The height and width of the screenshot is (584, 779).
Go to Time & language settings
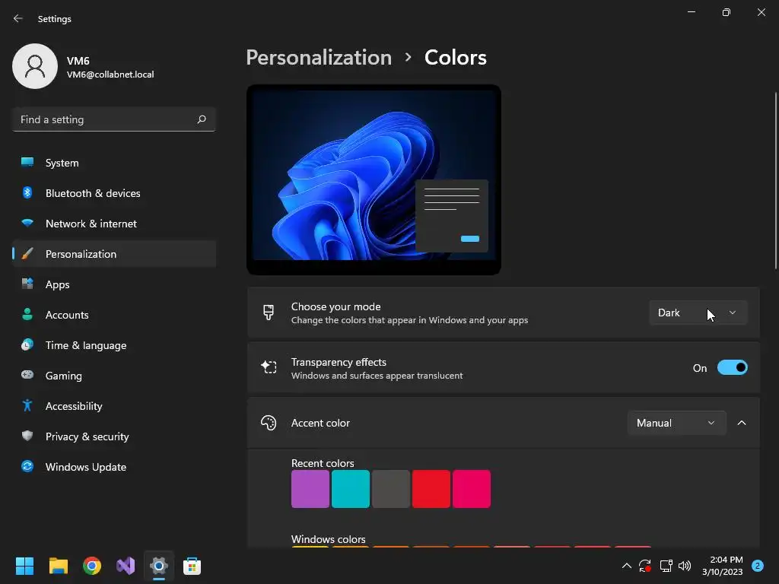[x=114, y=344]
